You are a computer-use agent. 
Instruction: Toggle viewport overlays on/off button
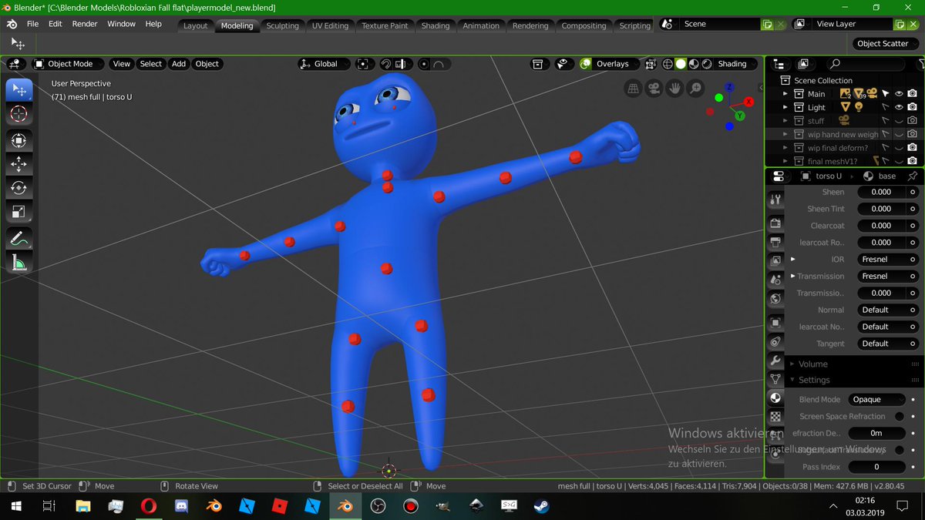coord(586,64)
